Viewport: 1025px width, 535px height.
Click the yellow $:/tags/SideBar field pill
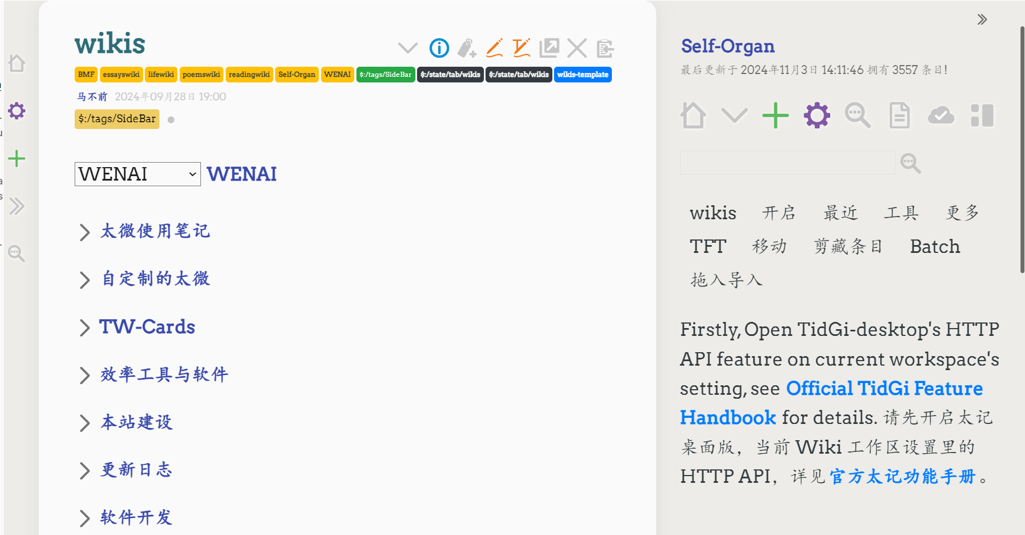tap(117, 119)
